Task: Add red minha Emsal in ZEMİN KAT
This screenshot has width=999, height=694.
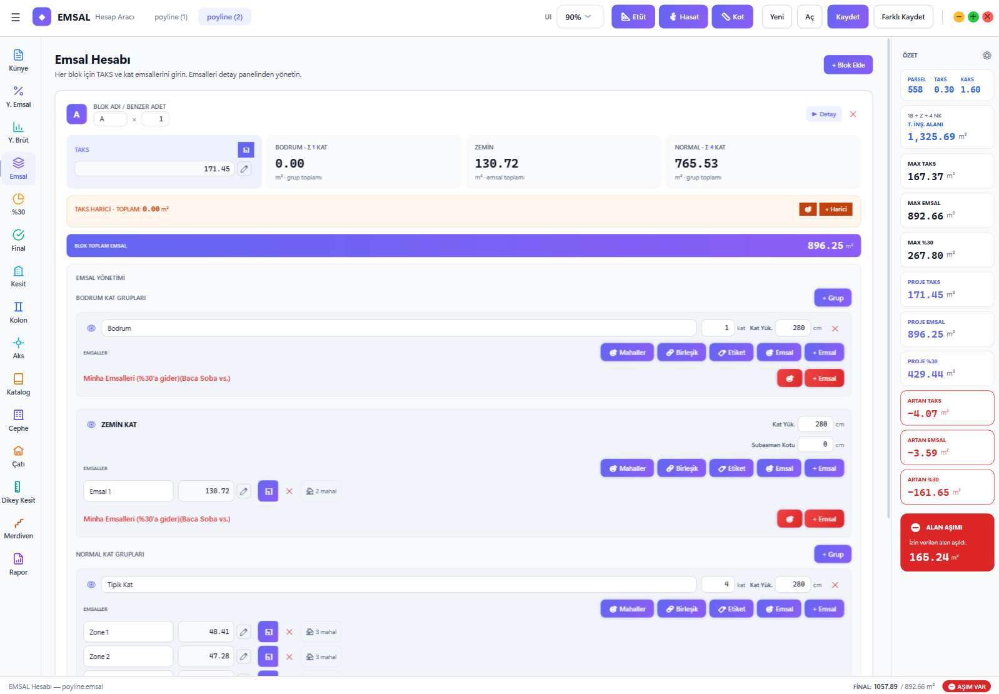Action: (824, 519)
